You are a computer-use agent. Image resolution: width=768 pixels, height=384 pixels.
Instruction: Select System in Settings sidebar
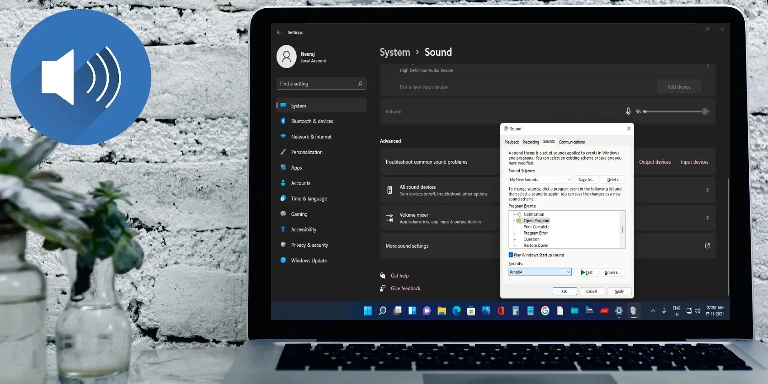(x=321, y=106)
